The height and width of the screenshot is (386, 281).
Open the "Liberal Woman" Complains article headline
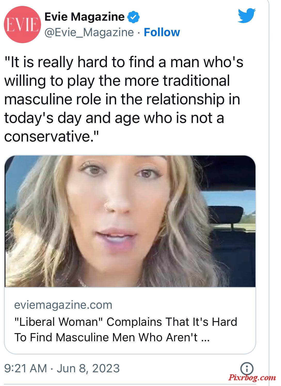pos(126,329)
